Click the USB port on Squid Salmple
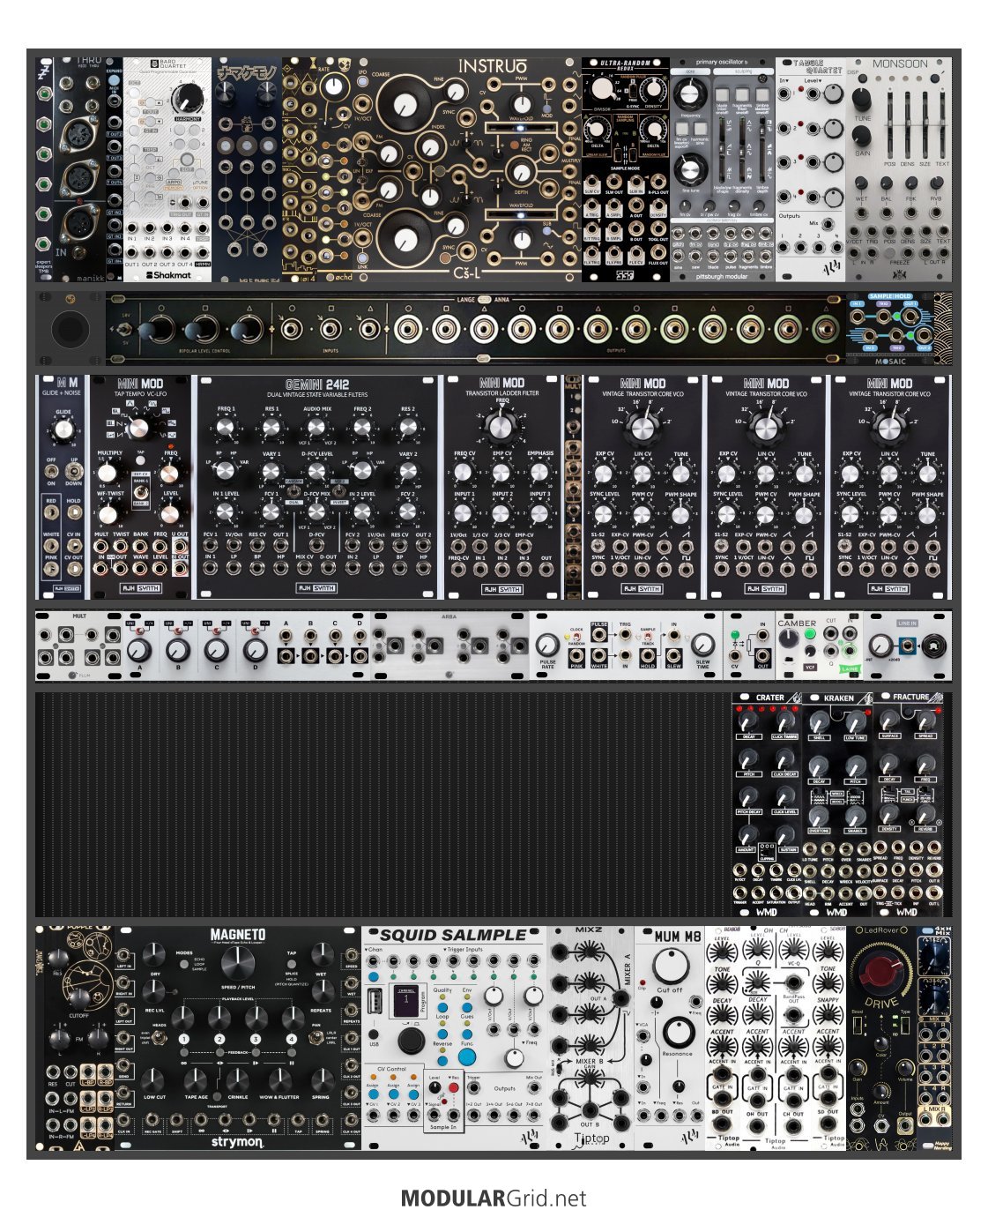This screenshot has width=988, height=1217. pyautogui.click(x=373, y=1001)
